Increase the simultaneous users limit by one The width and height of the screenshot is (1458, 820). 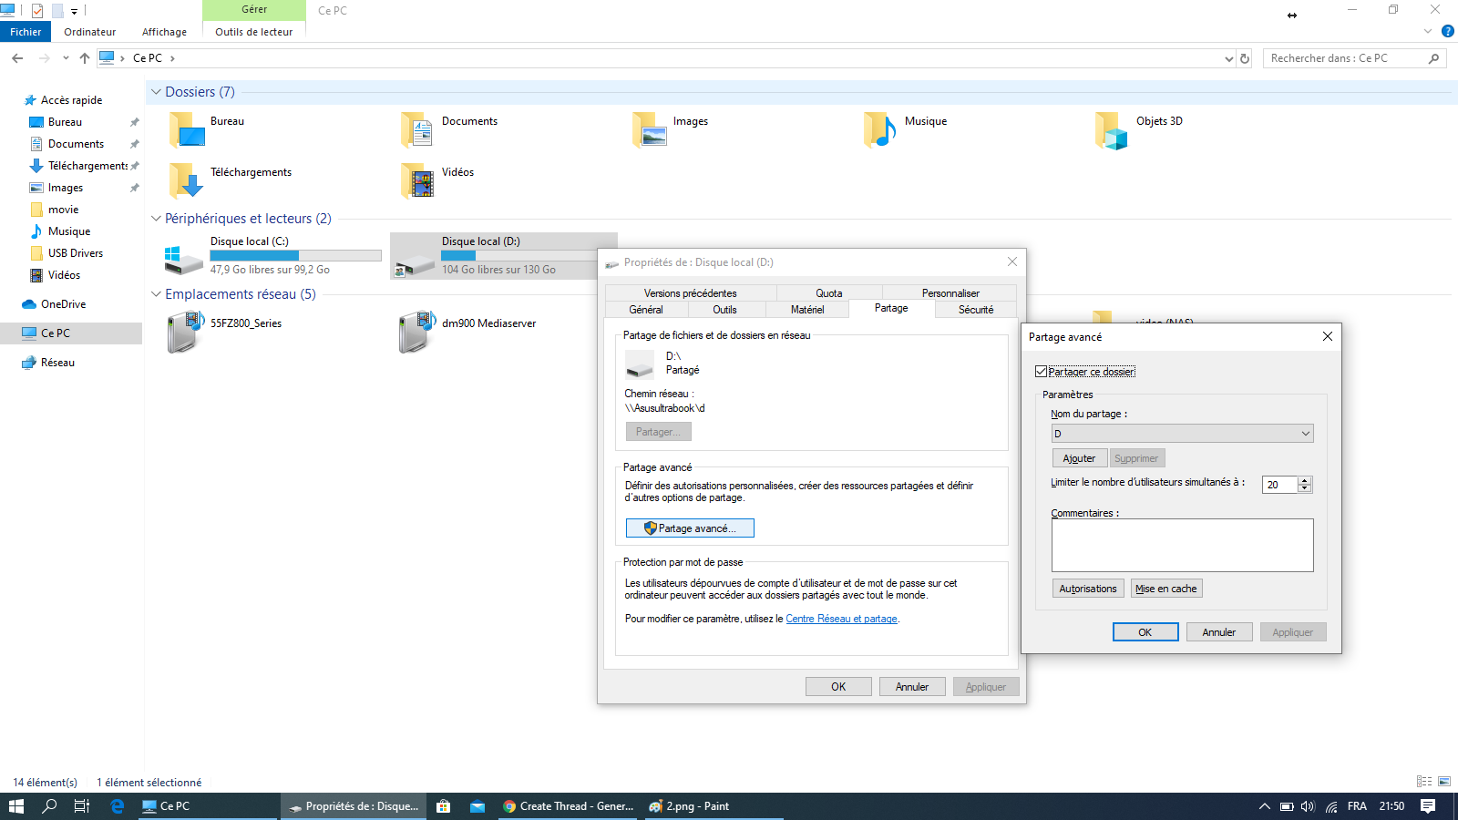tap(1305, 480)
